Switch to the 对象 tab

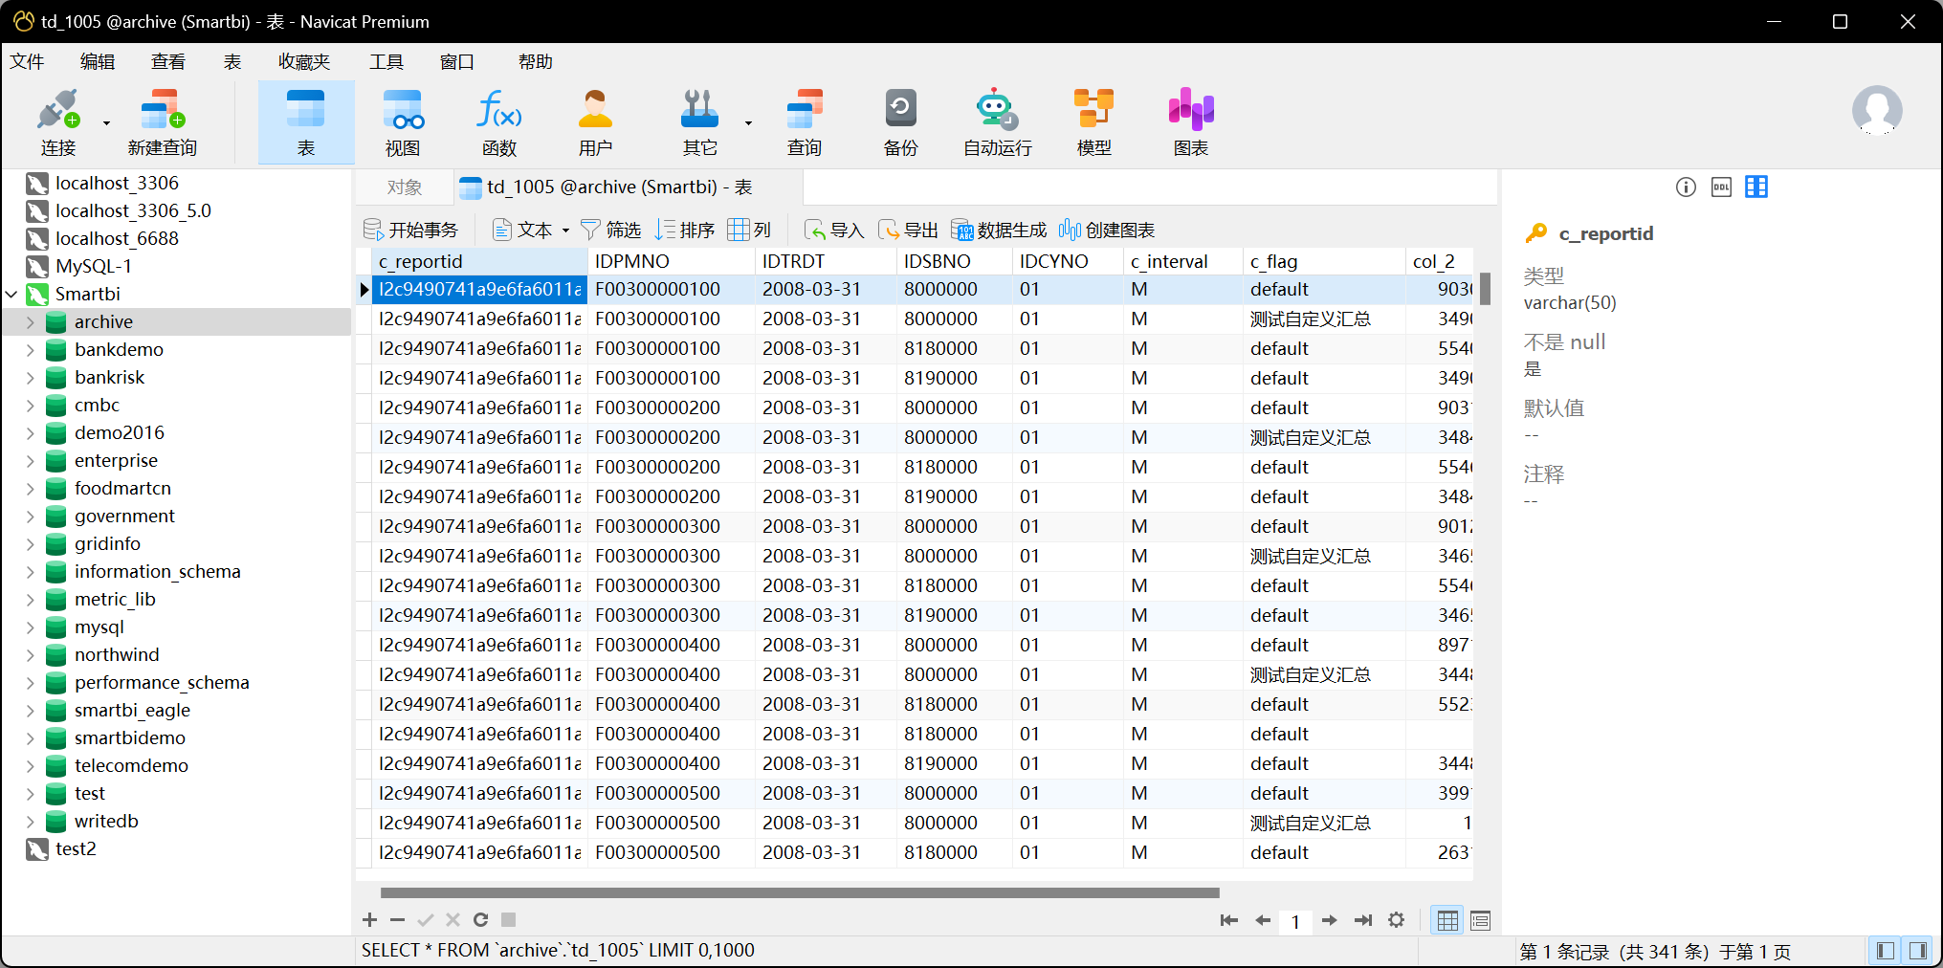click(404, 187)
